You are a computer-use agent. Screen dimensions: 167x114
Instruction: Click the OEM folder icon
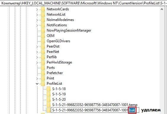point(43,36)
